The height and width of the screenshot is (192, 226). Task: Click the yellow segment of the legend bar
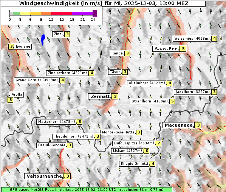pos(25,14)
